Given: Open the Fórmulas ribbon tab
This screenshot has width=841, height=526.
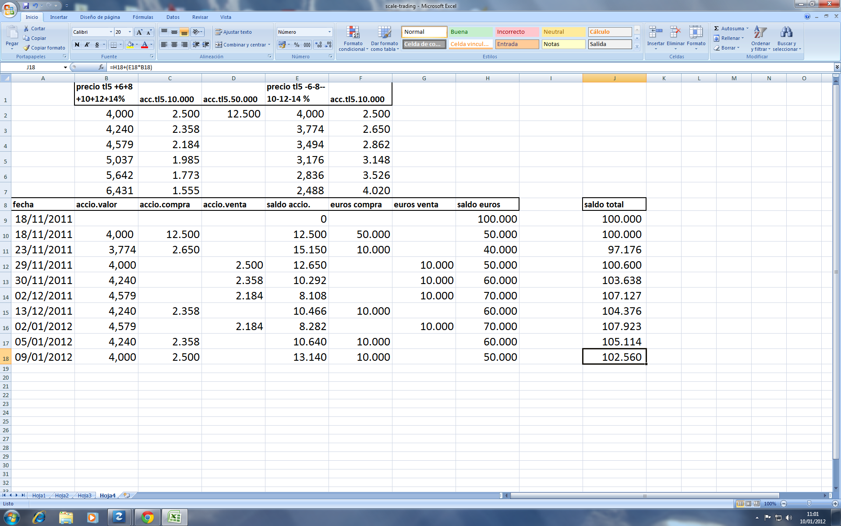Looking at the screenshot, I should 143,17.
